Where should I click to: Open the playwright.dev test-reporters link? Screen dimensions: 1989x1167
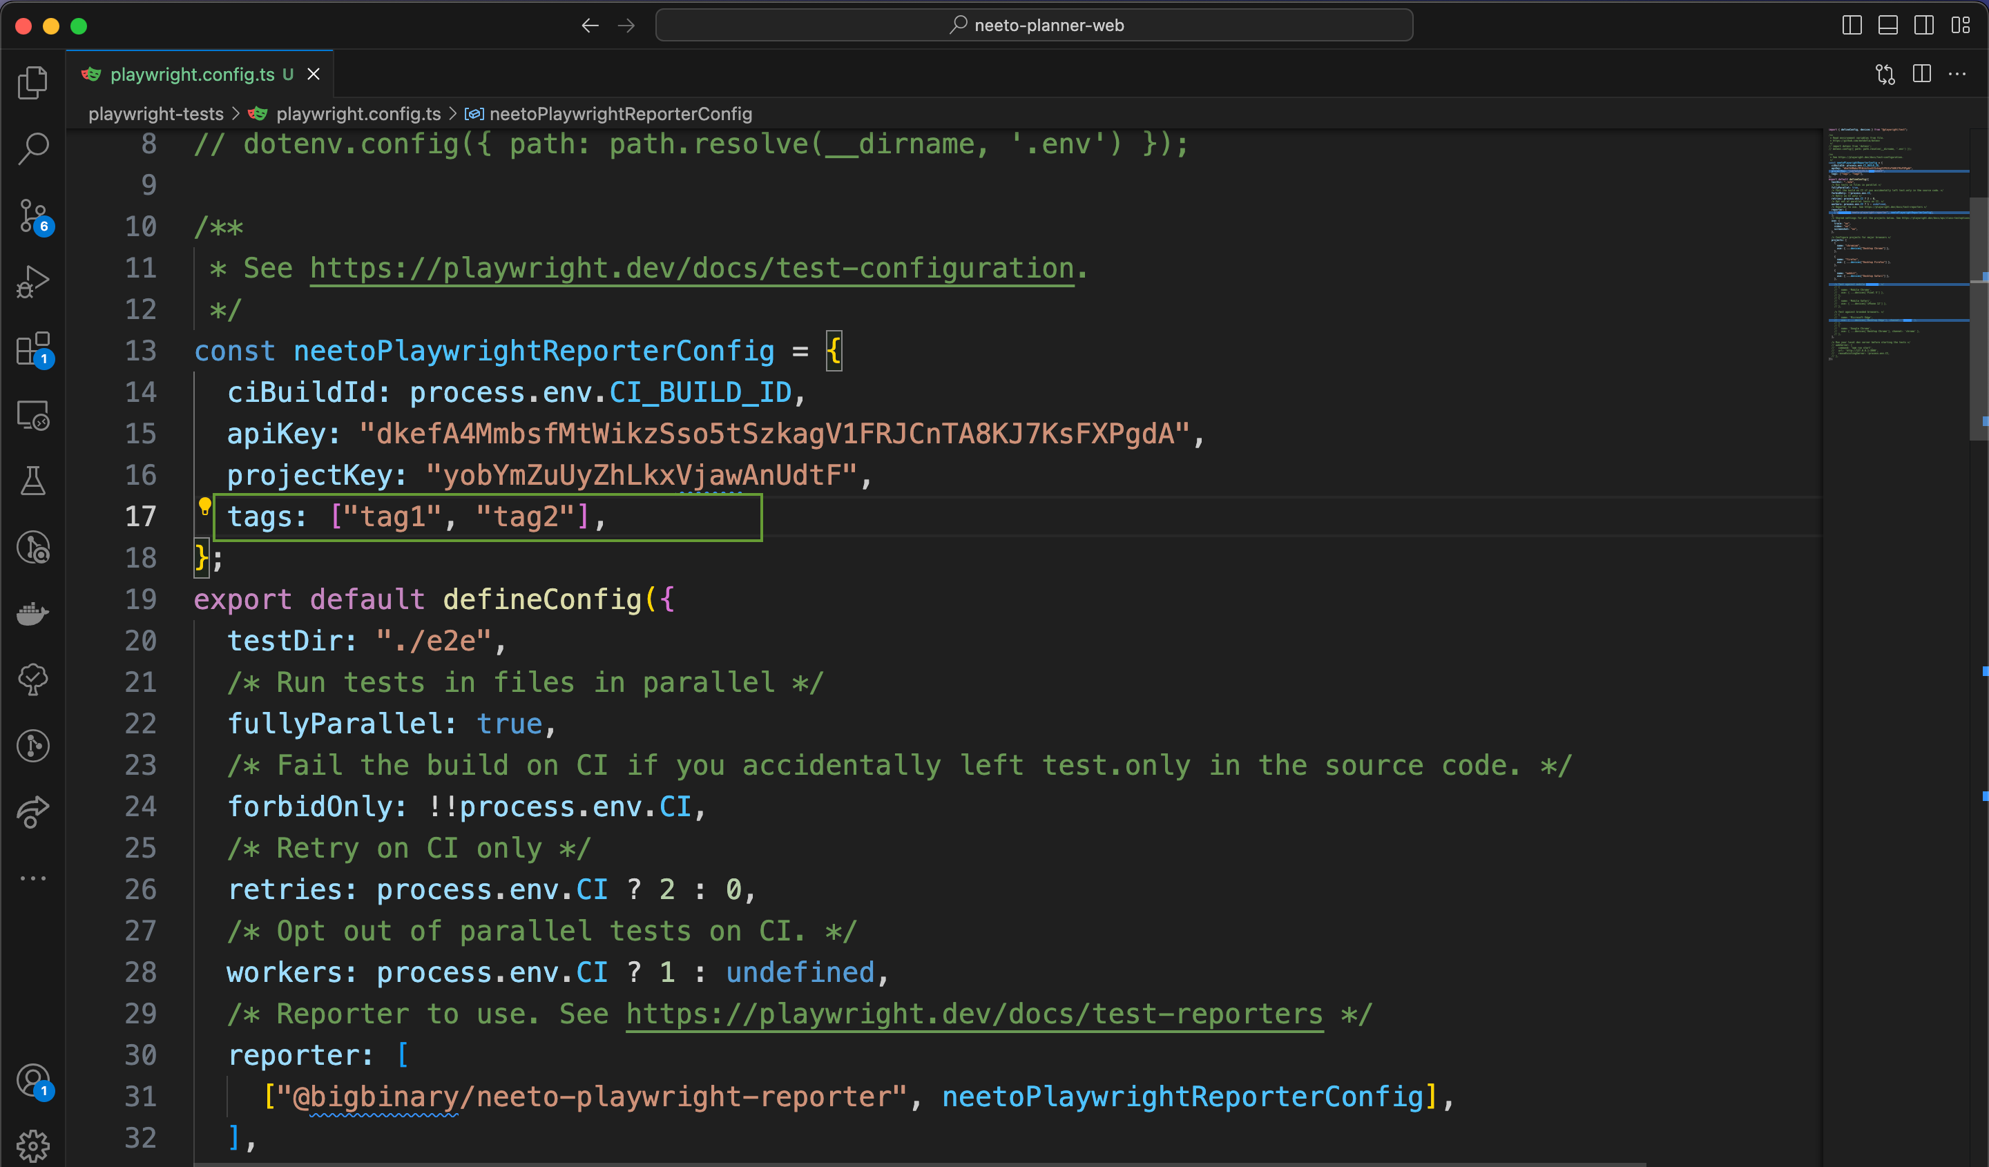974,1014
